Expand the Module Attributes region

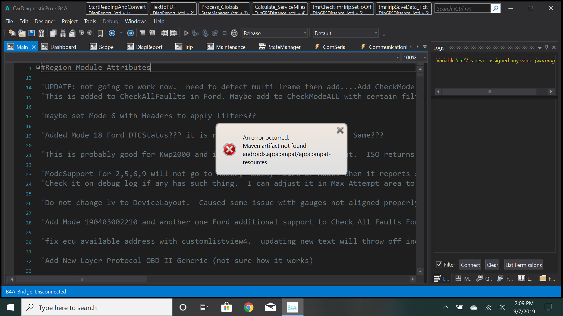pos(38,67)
